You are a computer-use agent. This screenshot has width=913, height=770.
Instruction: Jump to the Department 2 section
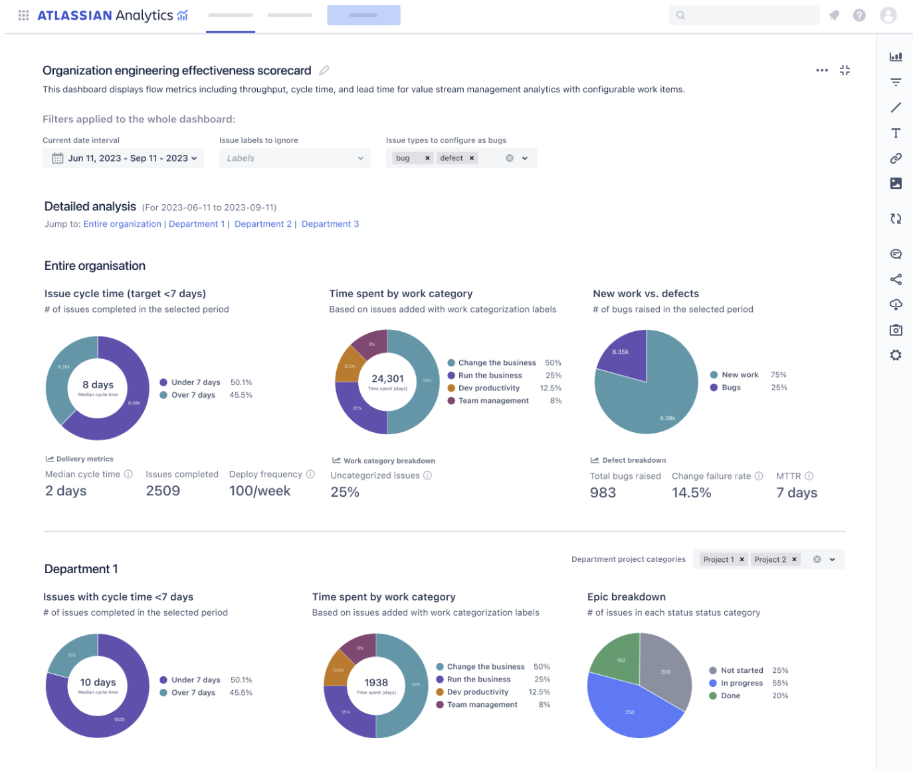tap(263, 223)
